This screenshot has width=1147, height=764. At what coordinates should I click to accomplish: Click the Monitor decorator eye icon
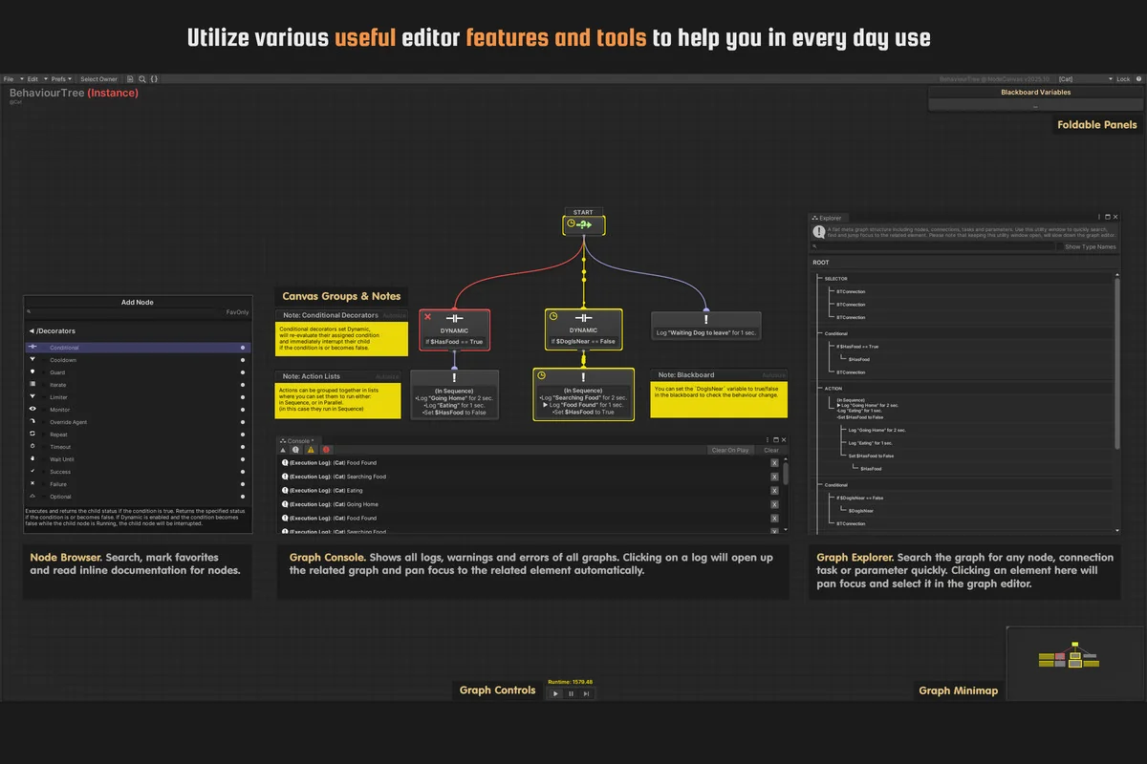tap(33, 410)
